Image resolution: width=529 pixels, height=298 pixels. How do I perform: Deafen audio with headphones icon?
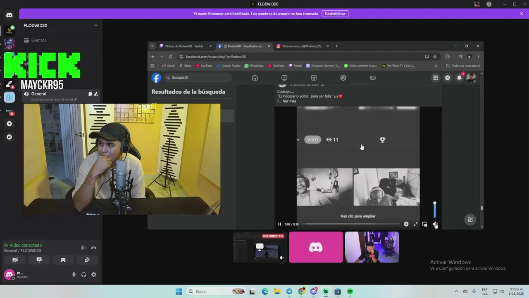coord(84,274)
